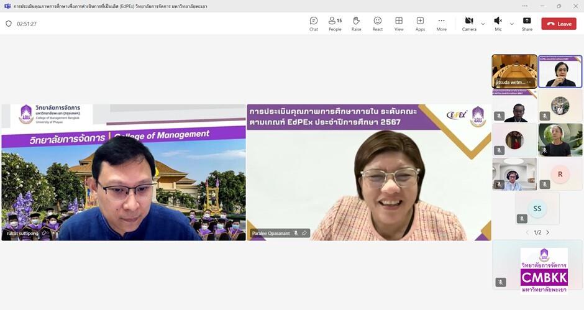Viewport: 584px width, 310px height.
Task: Click the Share screen icon
Action: pos(527,24)
